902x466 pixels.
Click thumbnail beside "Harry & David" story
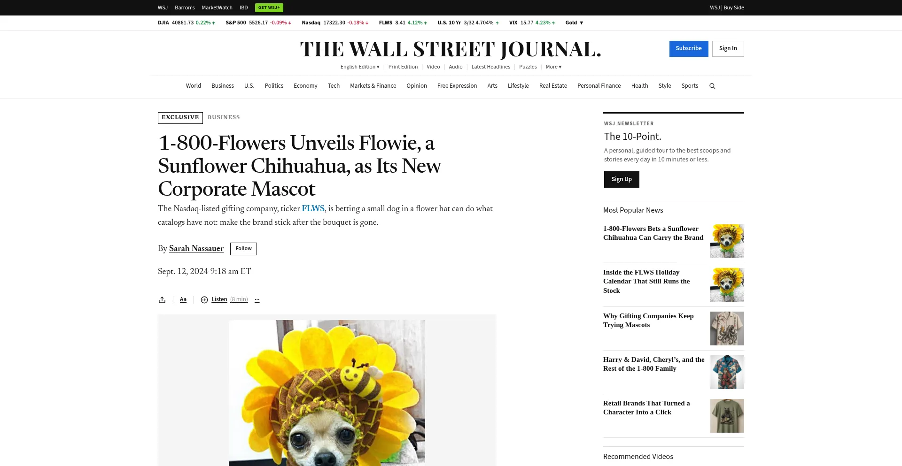pos(727,372)
